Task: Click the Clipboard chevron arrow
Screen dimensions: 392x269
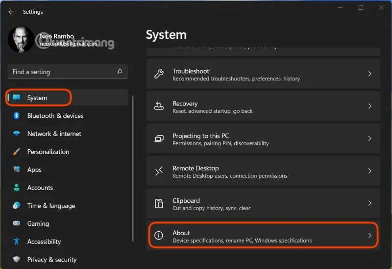Action: pyautogui.click(x=369, y=203)
